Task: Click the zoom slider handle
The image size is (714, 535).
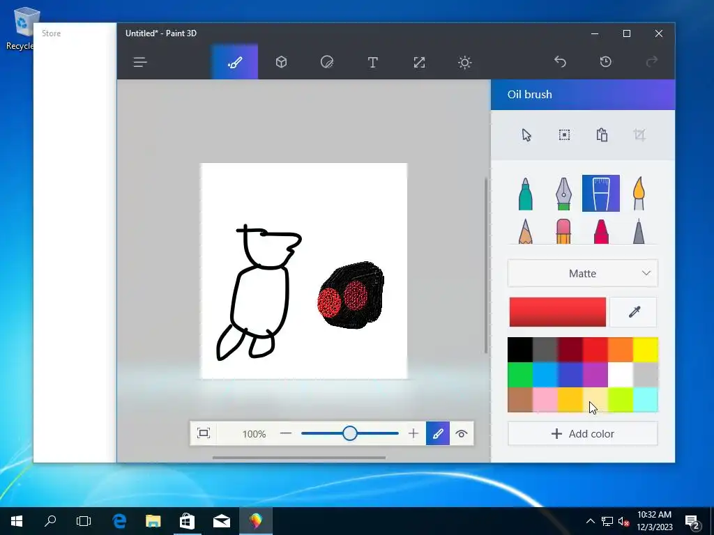Action: pos(350,433)
